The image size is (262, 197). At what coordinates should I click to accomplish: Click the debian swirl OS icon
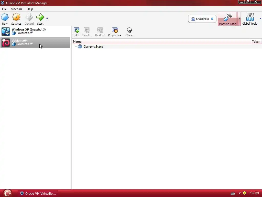(6, 42)
